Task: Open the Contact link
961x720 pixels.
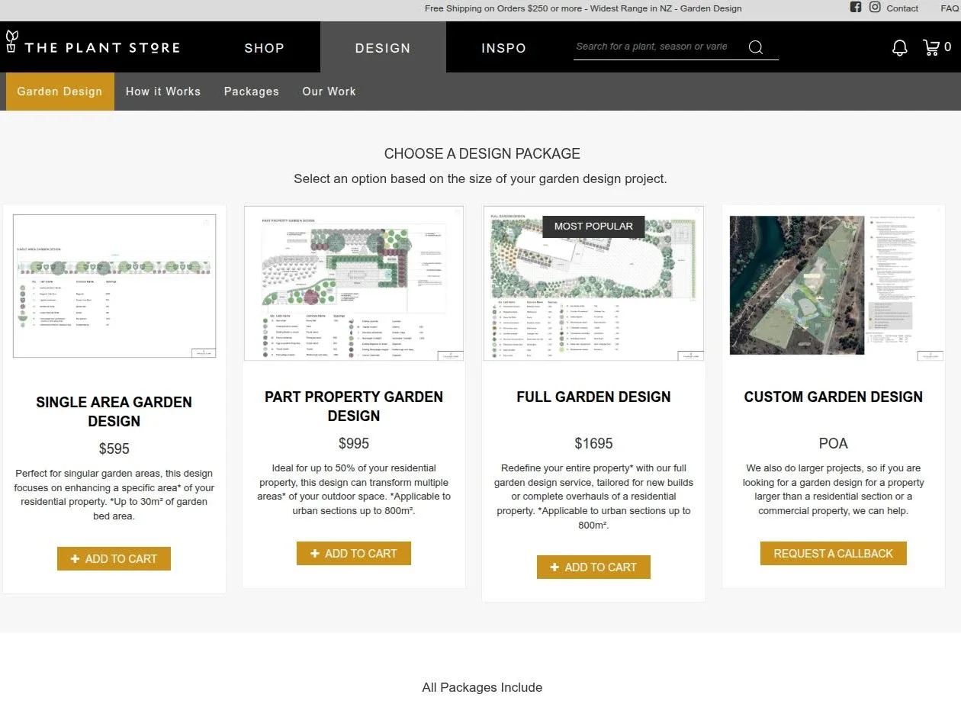Action: 902,8
